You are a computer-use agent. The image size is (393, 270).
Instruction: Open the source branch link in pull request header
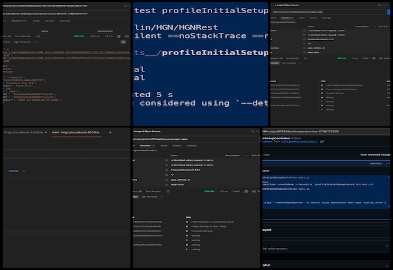tap(300, 142)
